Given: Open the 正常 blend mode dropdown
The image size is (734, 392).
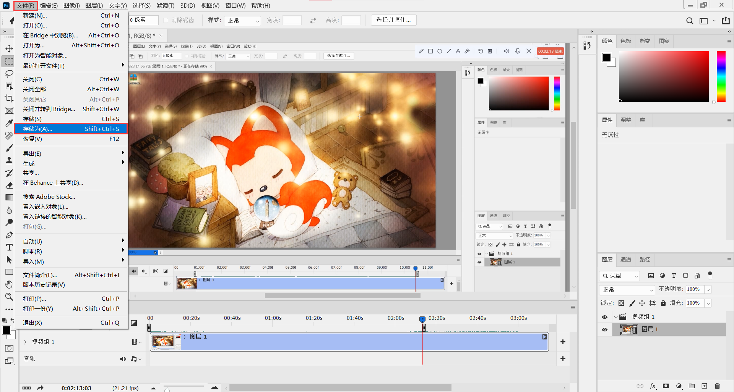Looking at the screenshot, I should click(x=627, y=290).
